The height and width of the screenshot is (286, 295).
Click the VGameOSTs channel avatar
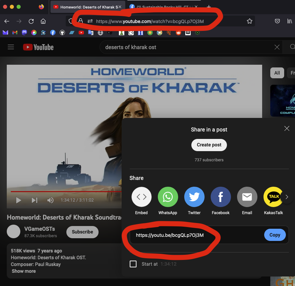click(x=14, y=231)
